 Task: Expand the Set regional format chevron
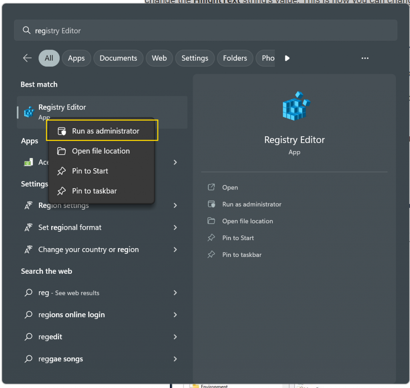click(x=175, y=227)
